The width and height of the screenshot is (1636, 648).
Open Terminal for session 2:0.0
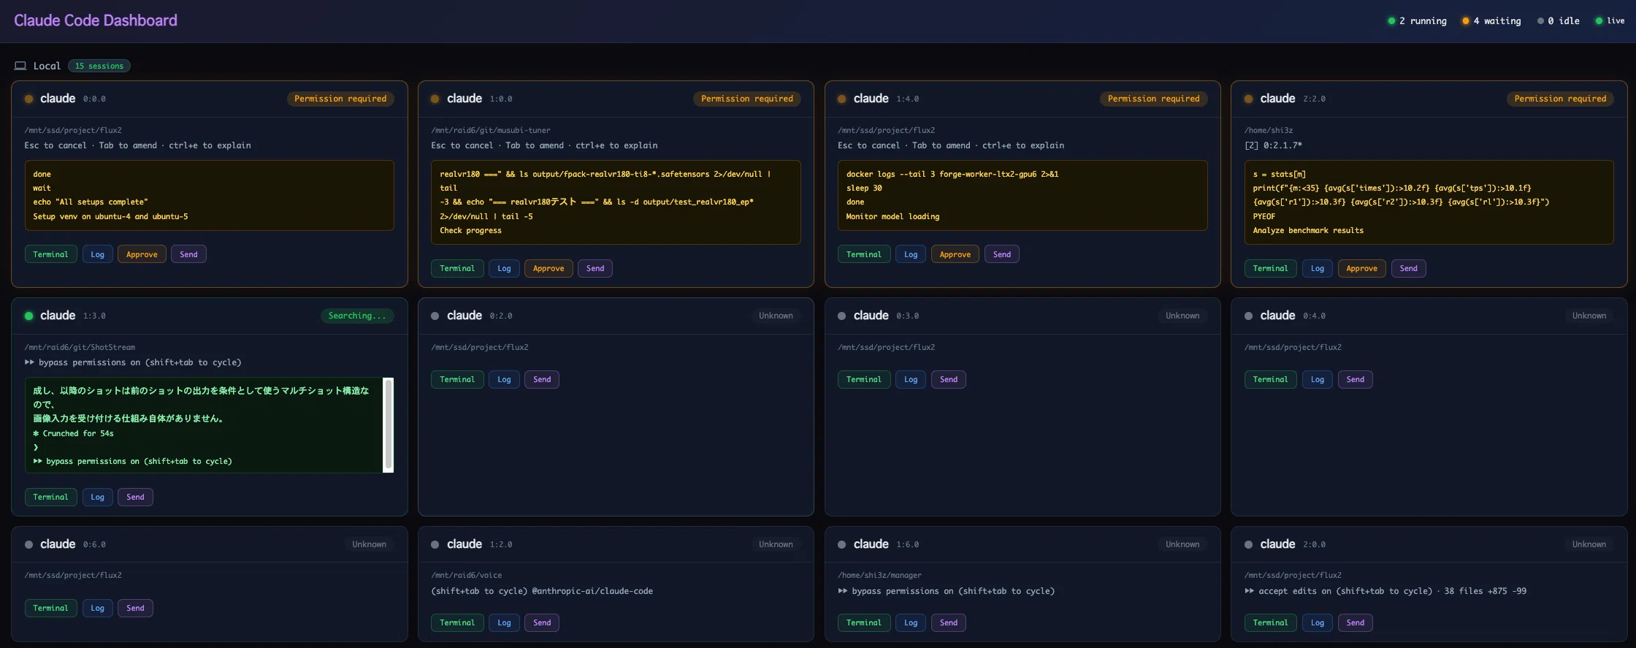[x=1270, y=622]
